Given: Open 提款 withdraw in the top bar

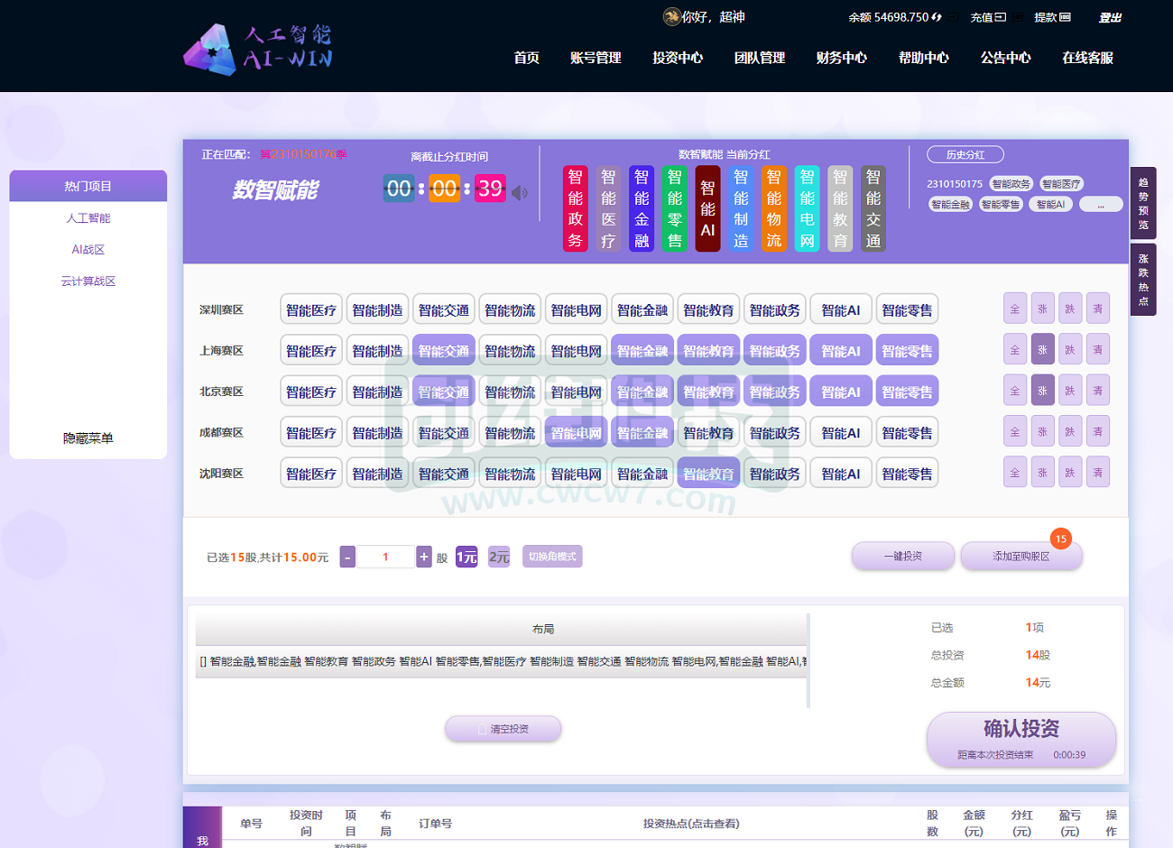Looking at the screenshot, I should point(1052,17).
